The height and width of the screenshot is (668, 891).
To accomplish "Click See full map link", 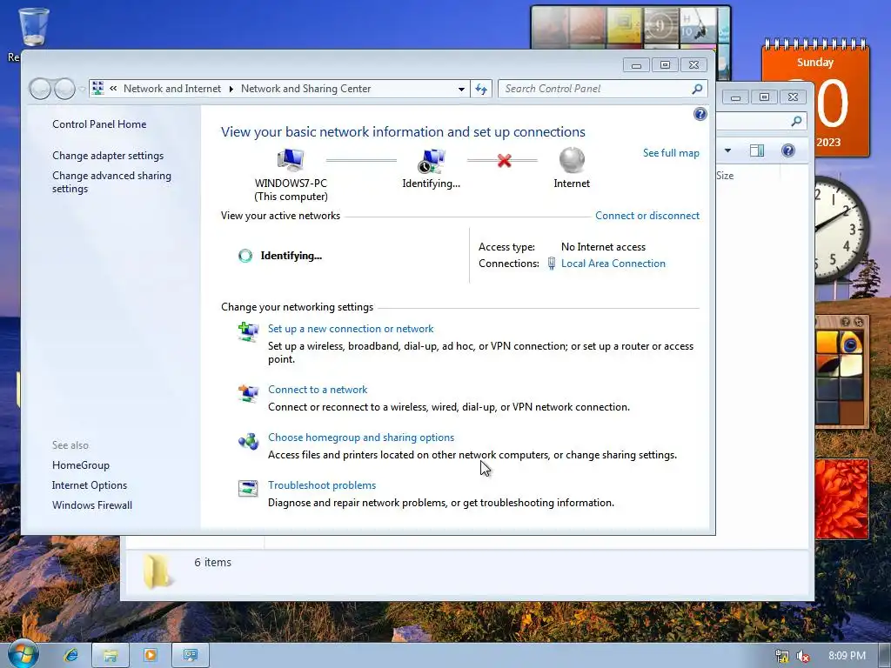I will 671,153.
